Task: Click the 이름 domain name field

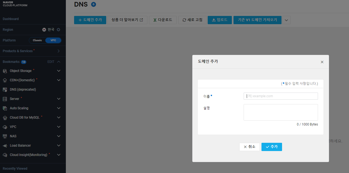Action: pyautogui.click(x=280, y=96)
